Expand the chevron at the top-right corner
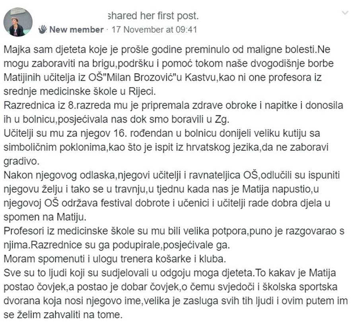Screen dimensions: 354x331 coord(345,12)
